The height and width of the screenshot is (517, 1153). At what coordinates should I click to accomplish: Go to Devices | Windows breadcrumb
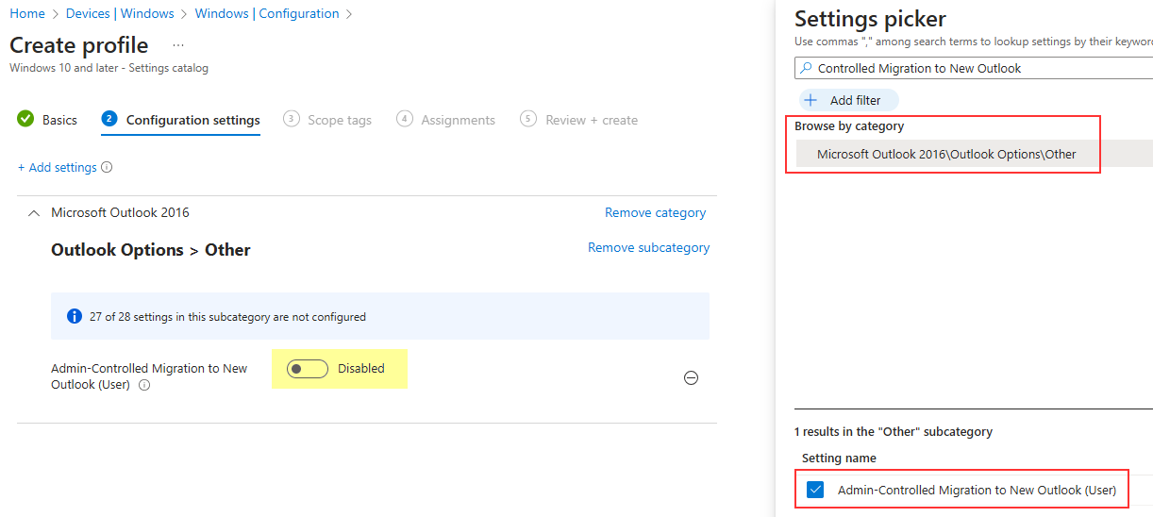point(120,13)
